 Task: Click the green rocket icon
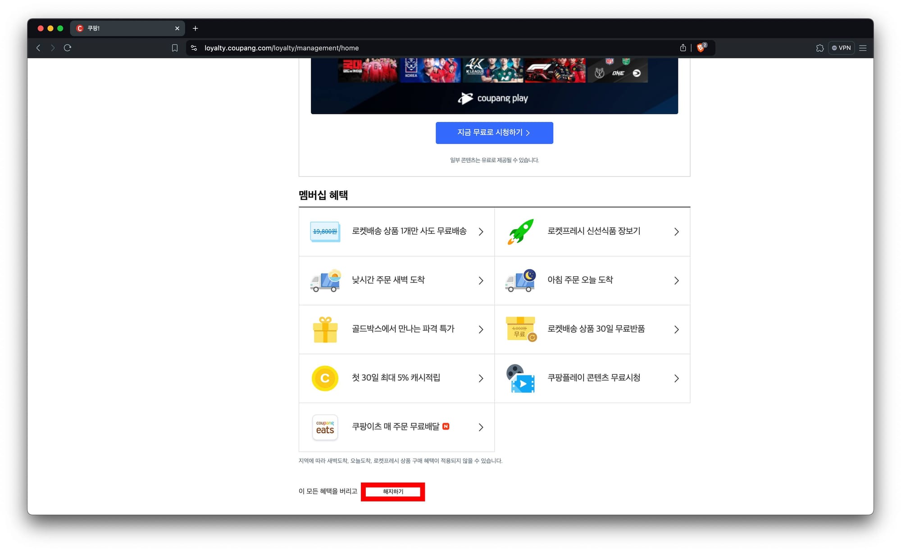[521, 232]
